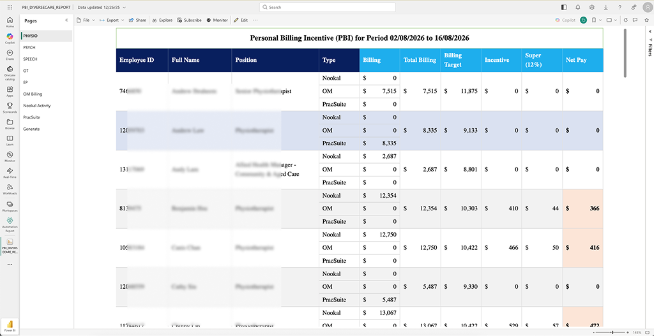Screen dimensions: 654x336
Task: Open the settings gear in the header
Action: pos(591,7)
